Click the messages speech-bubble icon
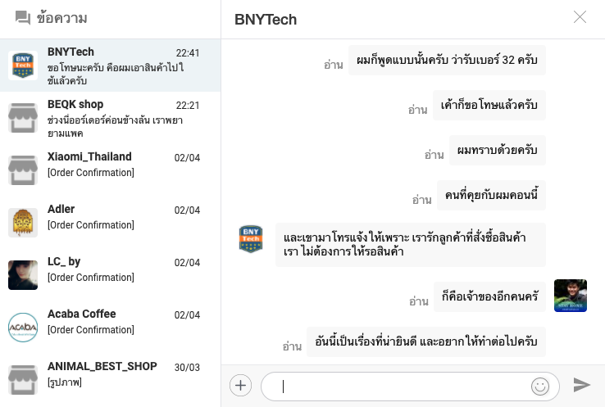The image size is (605, 407). tap(23, 18)
